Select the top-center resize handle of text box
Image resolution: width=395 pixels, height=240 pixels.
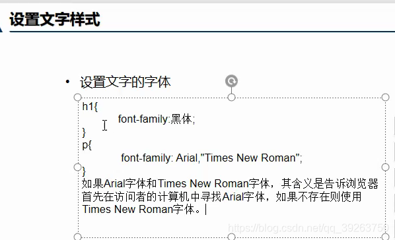click(x=231, y=98)
